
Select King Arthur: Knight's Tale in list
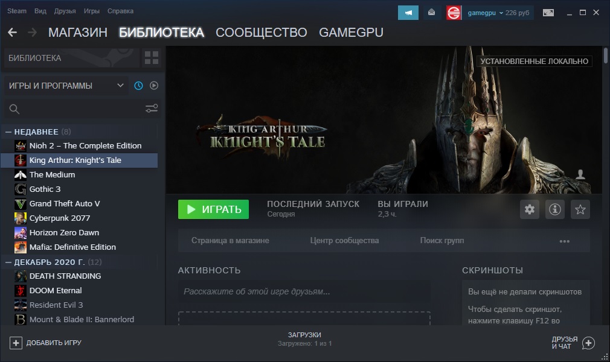[x=79, y=160]
